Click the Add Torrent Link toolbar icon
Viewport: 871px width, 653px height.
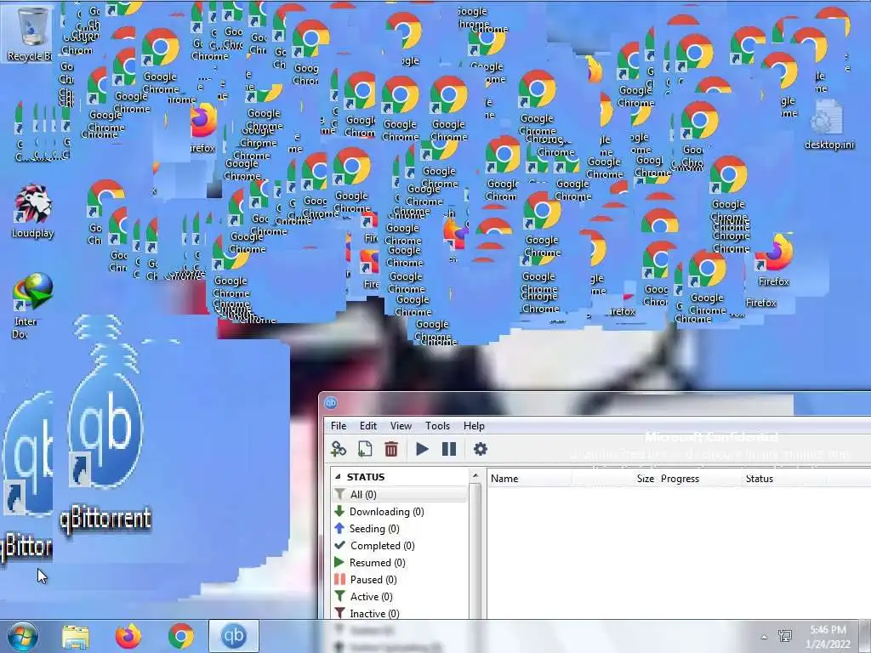pos(339,449)
